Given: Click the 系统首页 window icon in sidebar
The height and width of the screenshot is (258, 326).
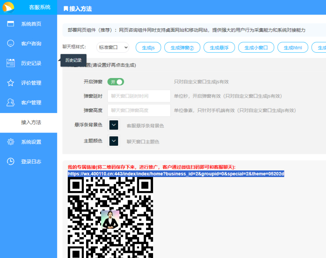Looking at the screenshot, I should pyautogui.click(x=11, y=24).
